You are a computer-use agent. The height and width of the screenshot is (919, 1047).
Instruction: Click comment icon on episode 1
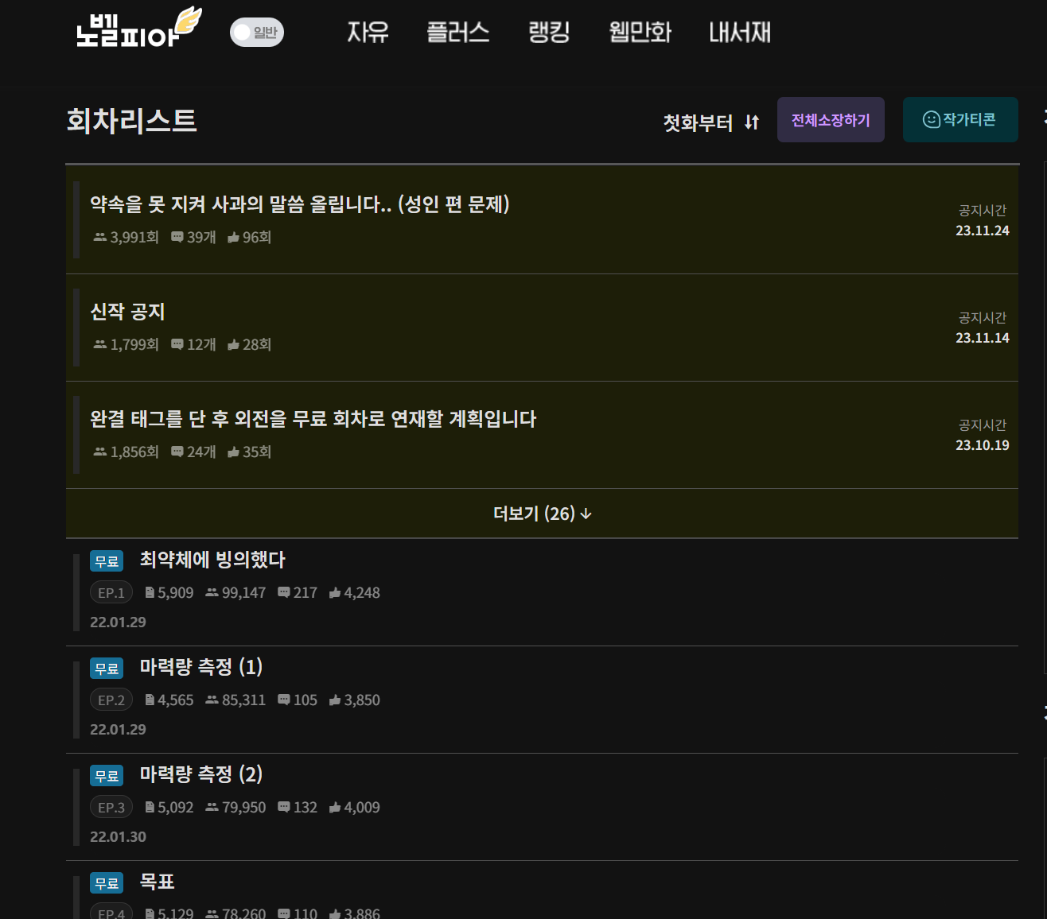[283, 593]
